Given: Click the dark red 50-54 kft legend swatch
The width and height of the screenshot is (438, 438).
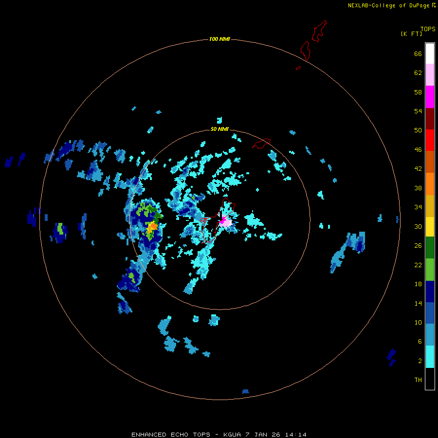Looking at the screenshot, I should (x=430, y=119).
